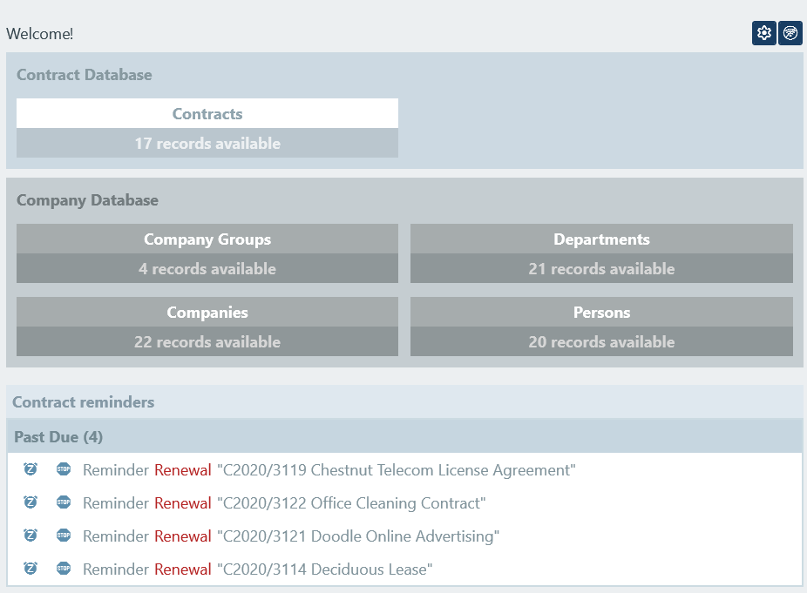The height and width of the screenshot is (593, 807).
Task: Click the offline mode wifi icon
Action: [x=790, y=33]
